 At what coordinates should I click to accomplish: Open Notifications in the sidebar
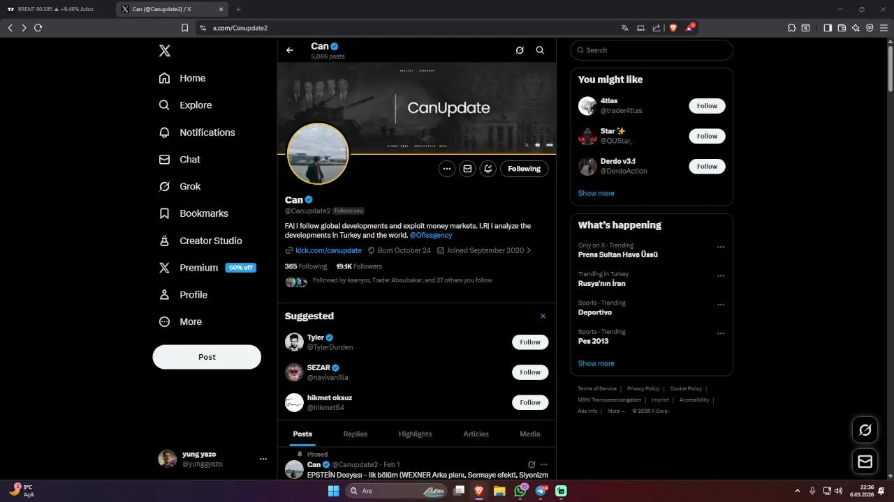point(196,132)
